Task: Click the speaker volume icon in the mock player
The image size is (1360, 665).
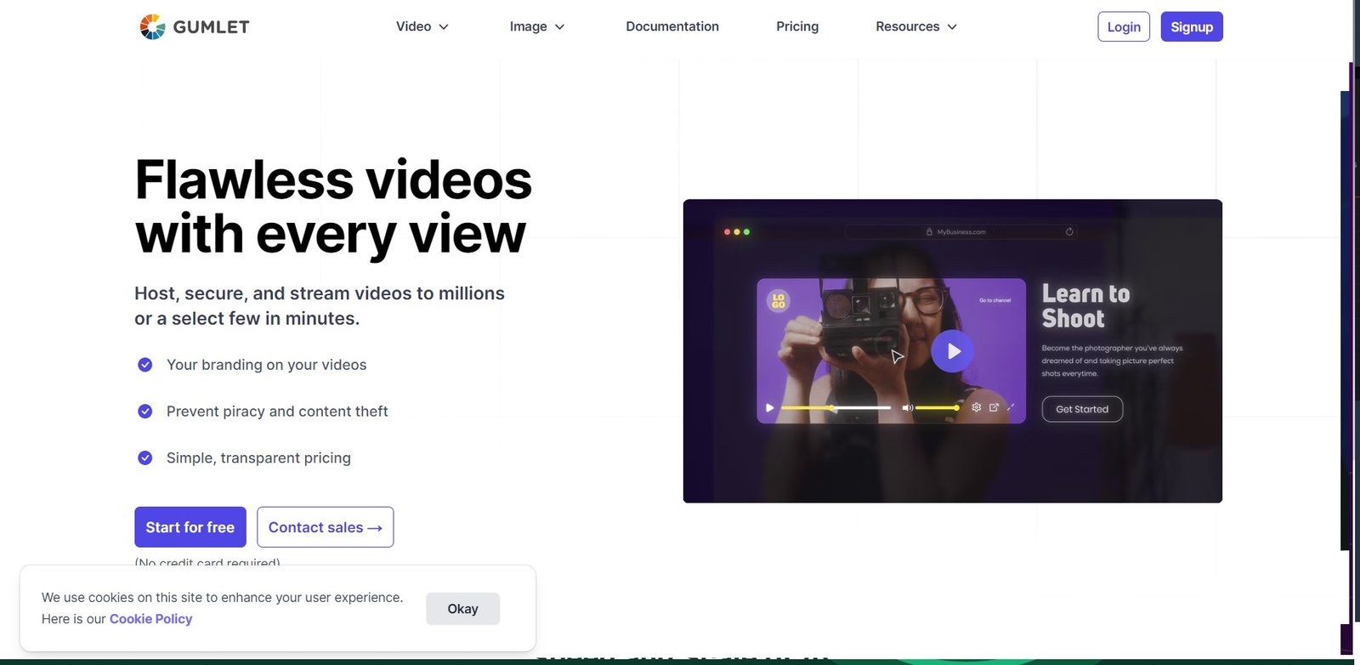Action: point(907,408)
